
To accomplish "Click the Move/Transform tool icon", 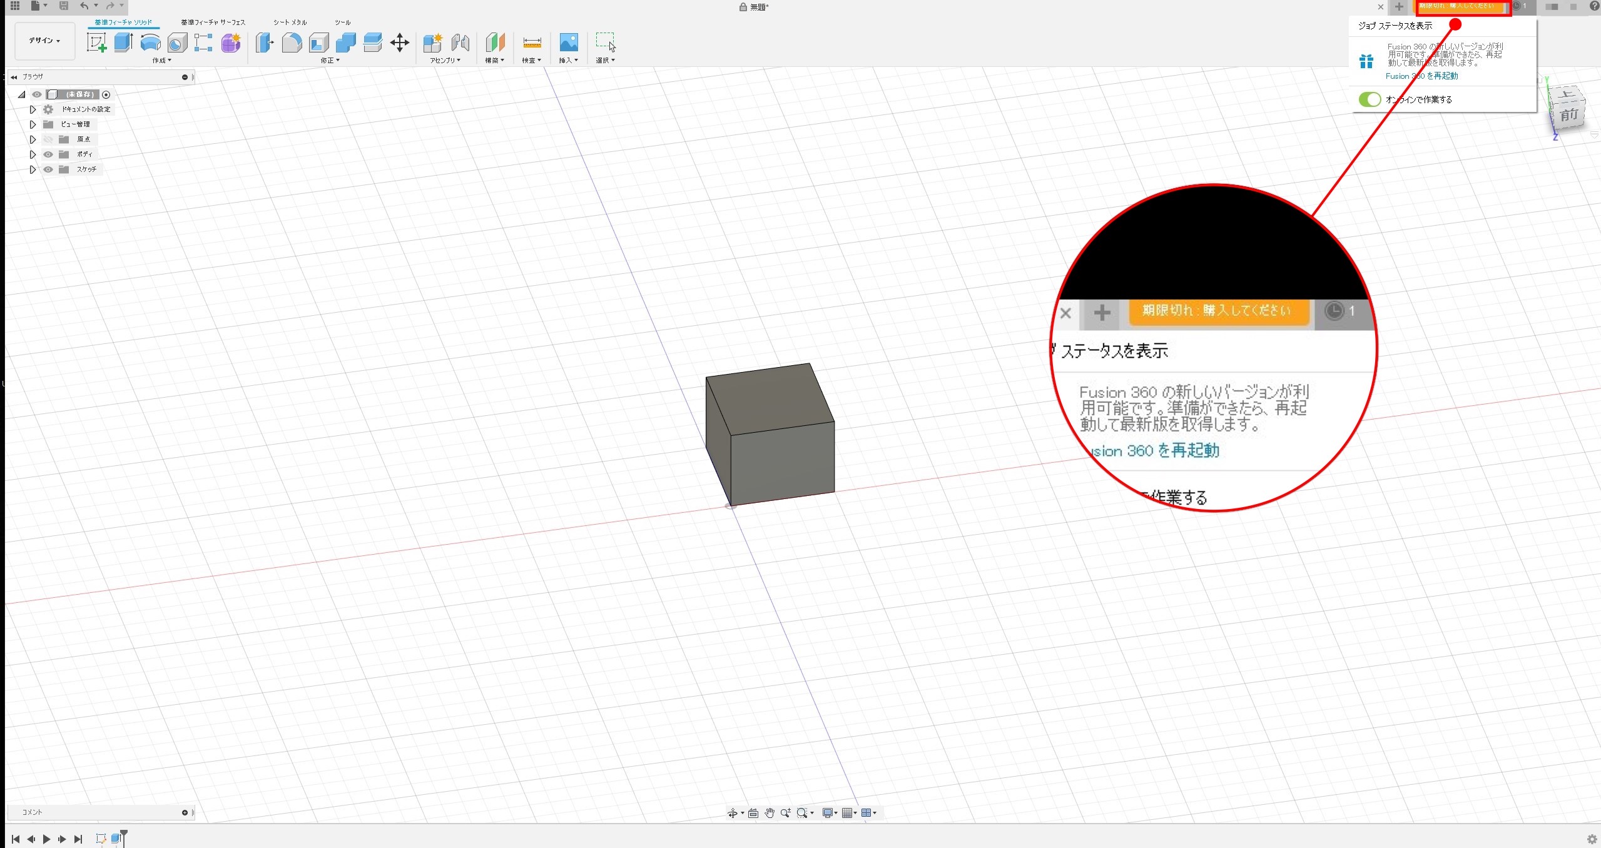I will coord(400,43).
